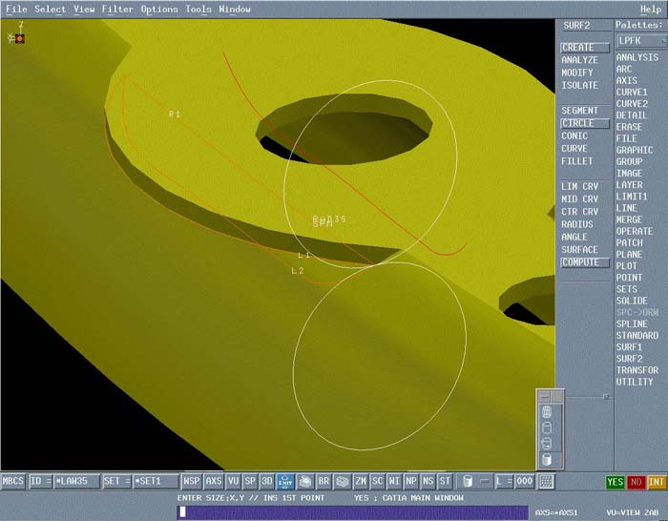Click the 3D view toolbar button
Screen dimensions: 668x521
[x=266, y=481]
